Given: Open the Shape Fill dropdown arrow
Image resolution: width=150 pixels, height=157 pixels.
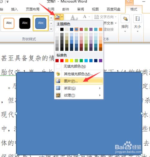Looking at the screenshot, I should coord(62,17).
